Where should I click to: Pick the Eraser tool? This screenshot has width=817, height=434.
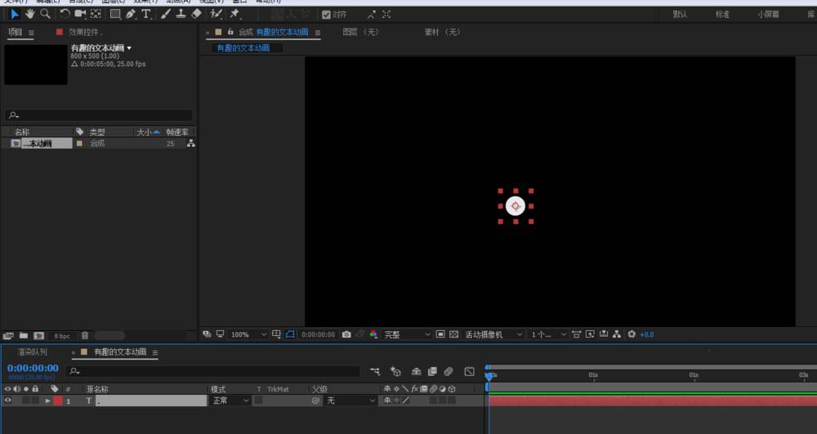pos(196,14)
